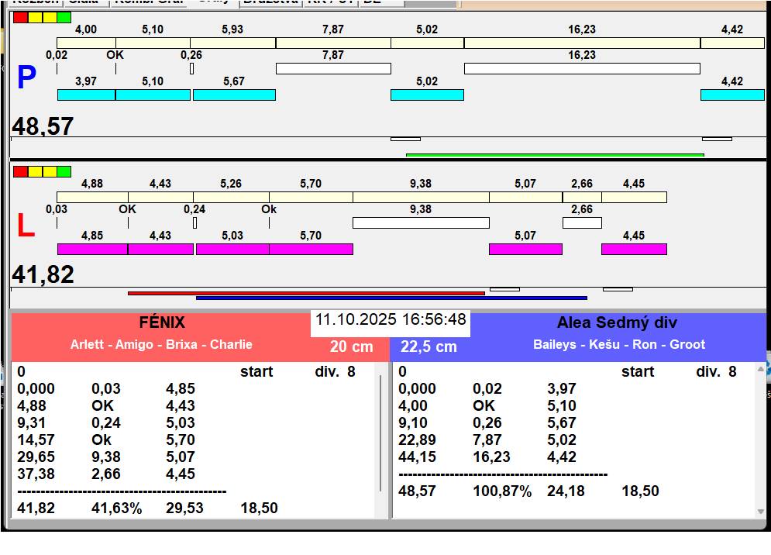
Task: Click the scroll up arrow of Alea results list
Action: pos(761,369)
